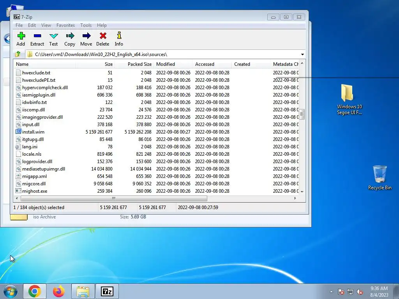The height and width of the screenshot is (299, 399).
Task: Select Windows 10 Segoe UI folder
Action: point(350,100)
